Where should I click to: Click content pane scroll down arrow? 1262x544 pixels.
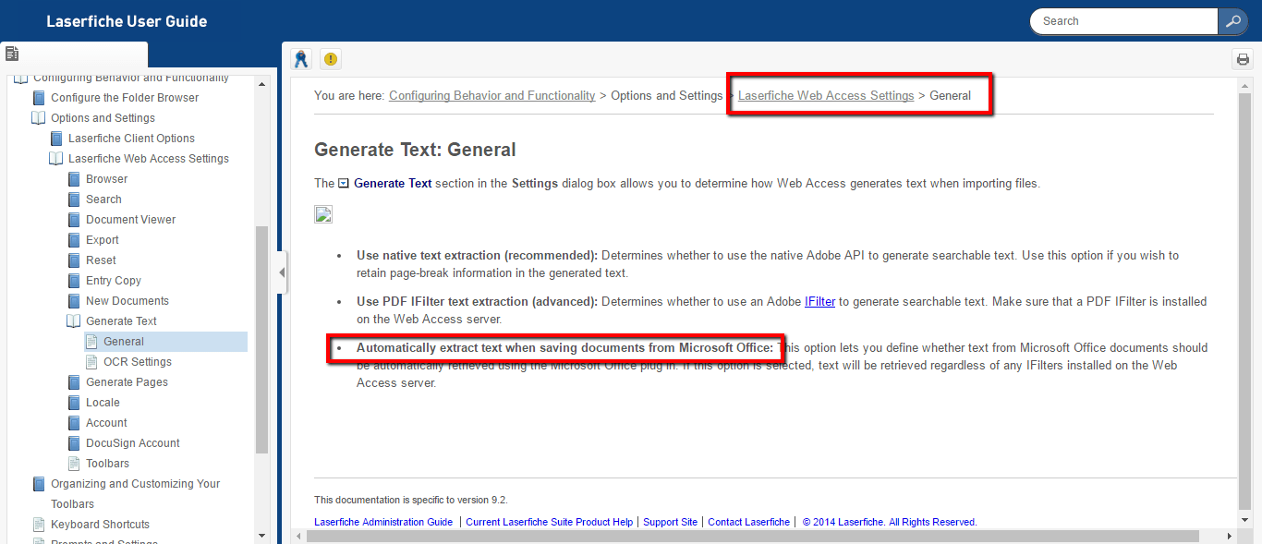1244,522
